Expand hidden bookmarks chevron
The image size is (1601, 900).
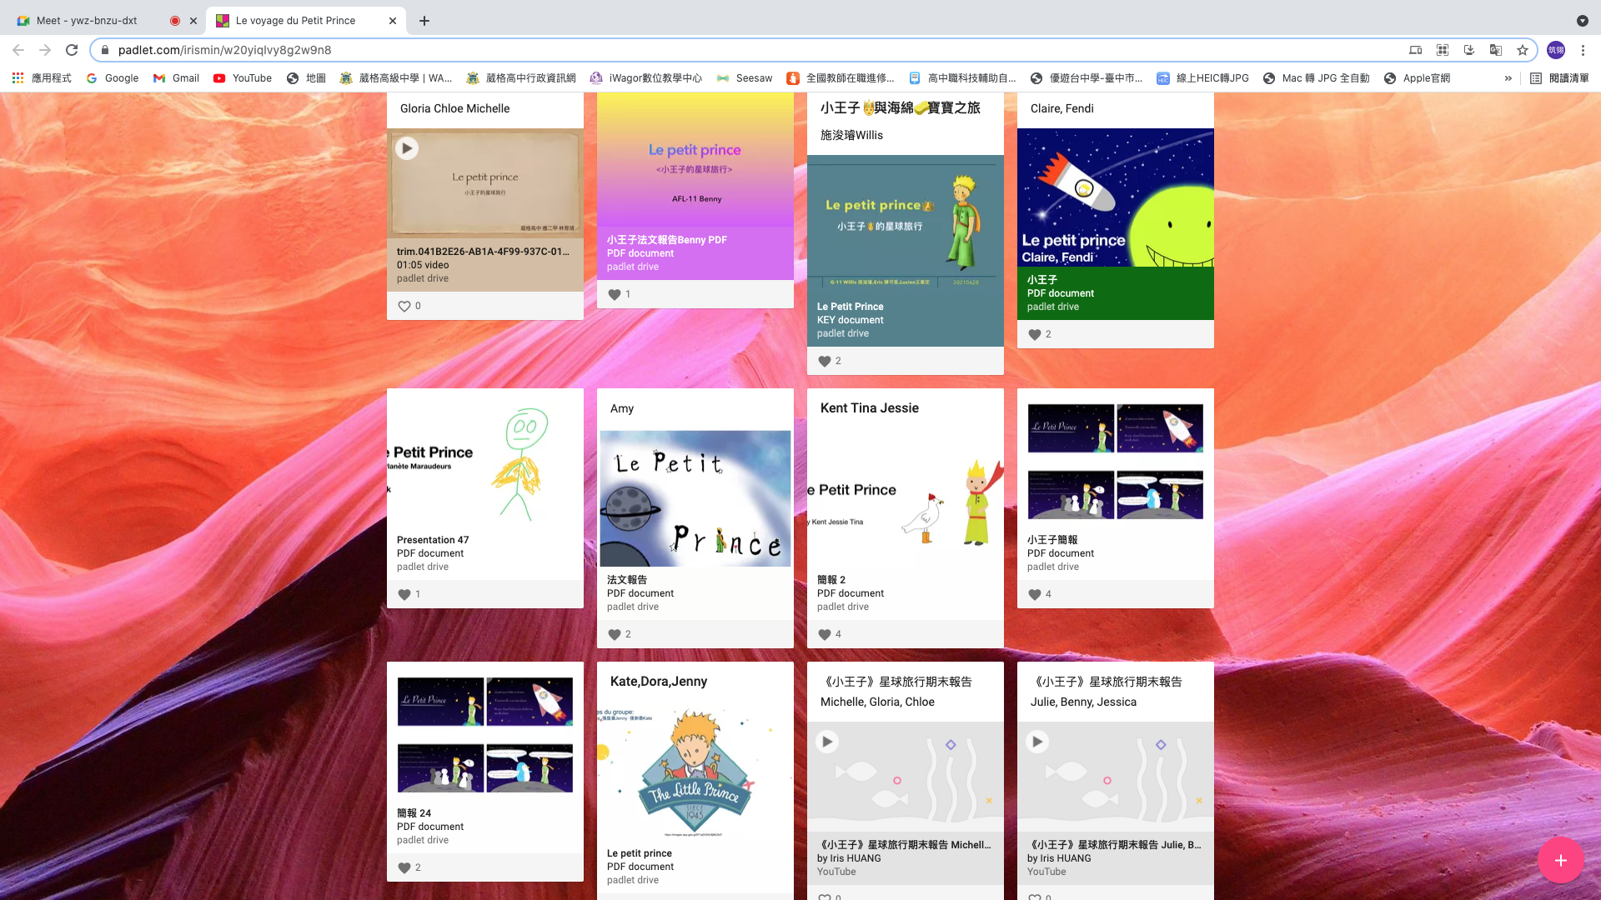[x=1508, y=78]
